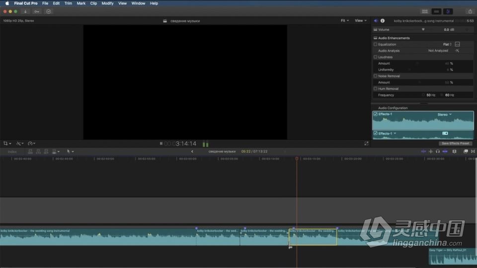Click the Append clip edit icon
477x268 pixels.
coord(46,151)
